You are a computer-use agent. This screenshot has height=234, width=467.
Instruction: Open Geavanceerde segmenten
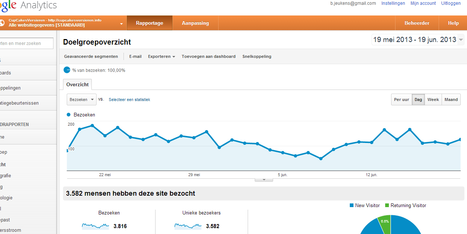(91, 56)
